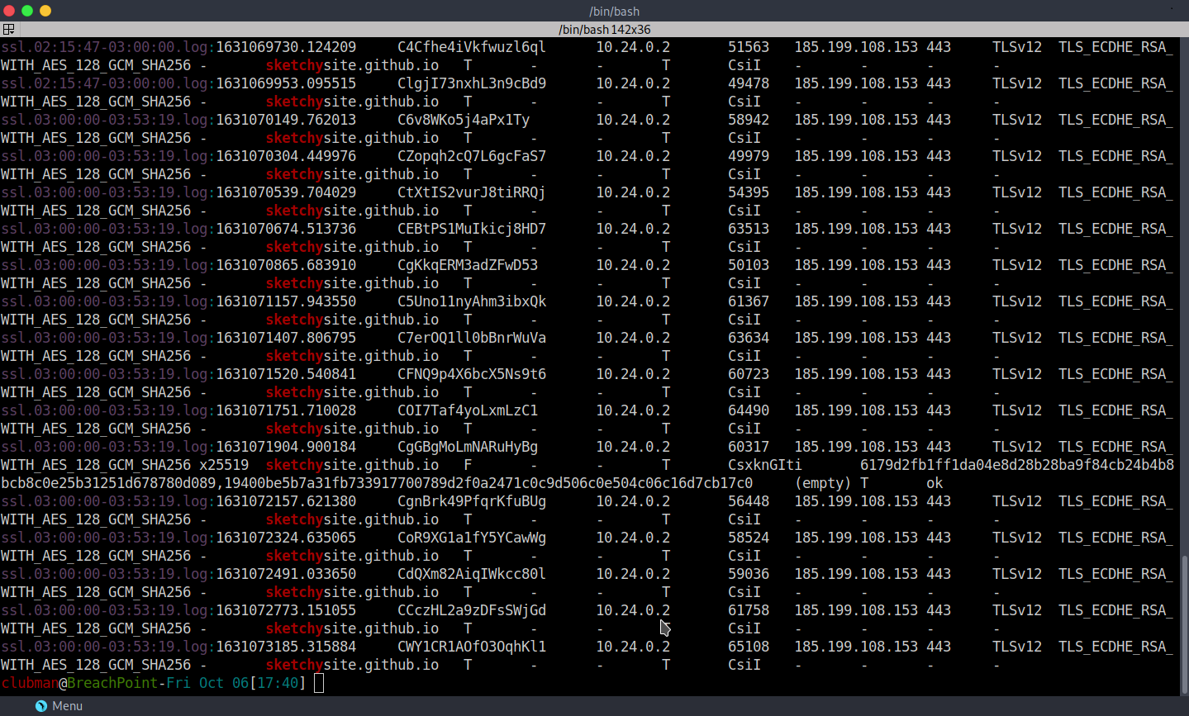Click source port 50103
Viewport: 1189px width, 716px height.
pos(749,265)
